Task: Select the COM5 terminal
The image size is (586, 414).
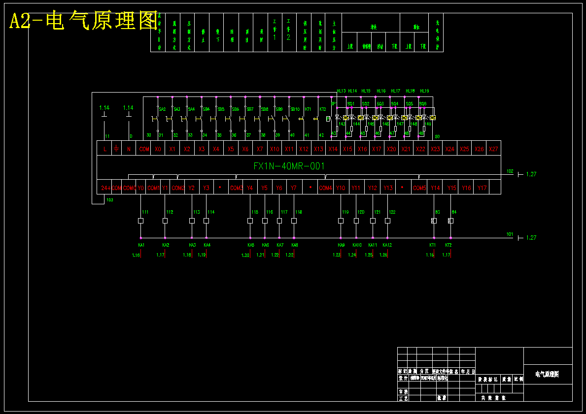Action: [419, 188]
